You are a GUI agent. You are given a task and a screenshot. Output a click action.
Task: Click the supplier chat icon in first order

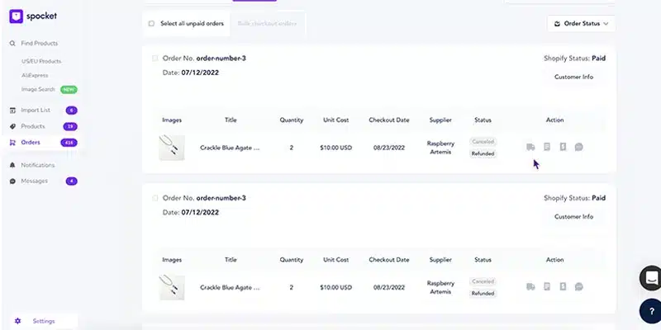coord(579,147)
